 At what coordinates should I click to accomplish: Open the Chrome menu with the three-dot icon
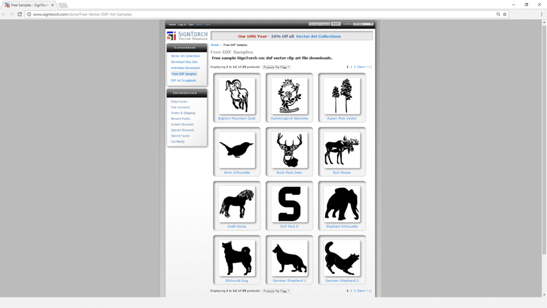[x=541, y=14]
